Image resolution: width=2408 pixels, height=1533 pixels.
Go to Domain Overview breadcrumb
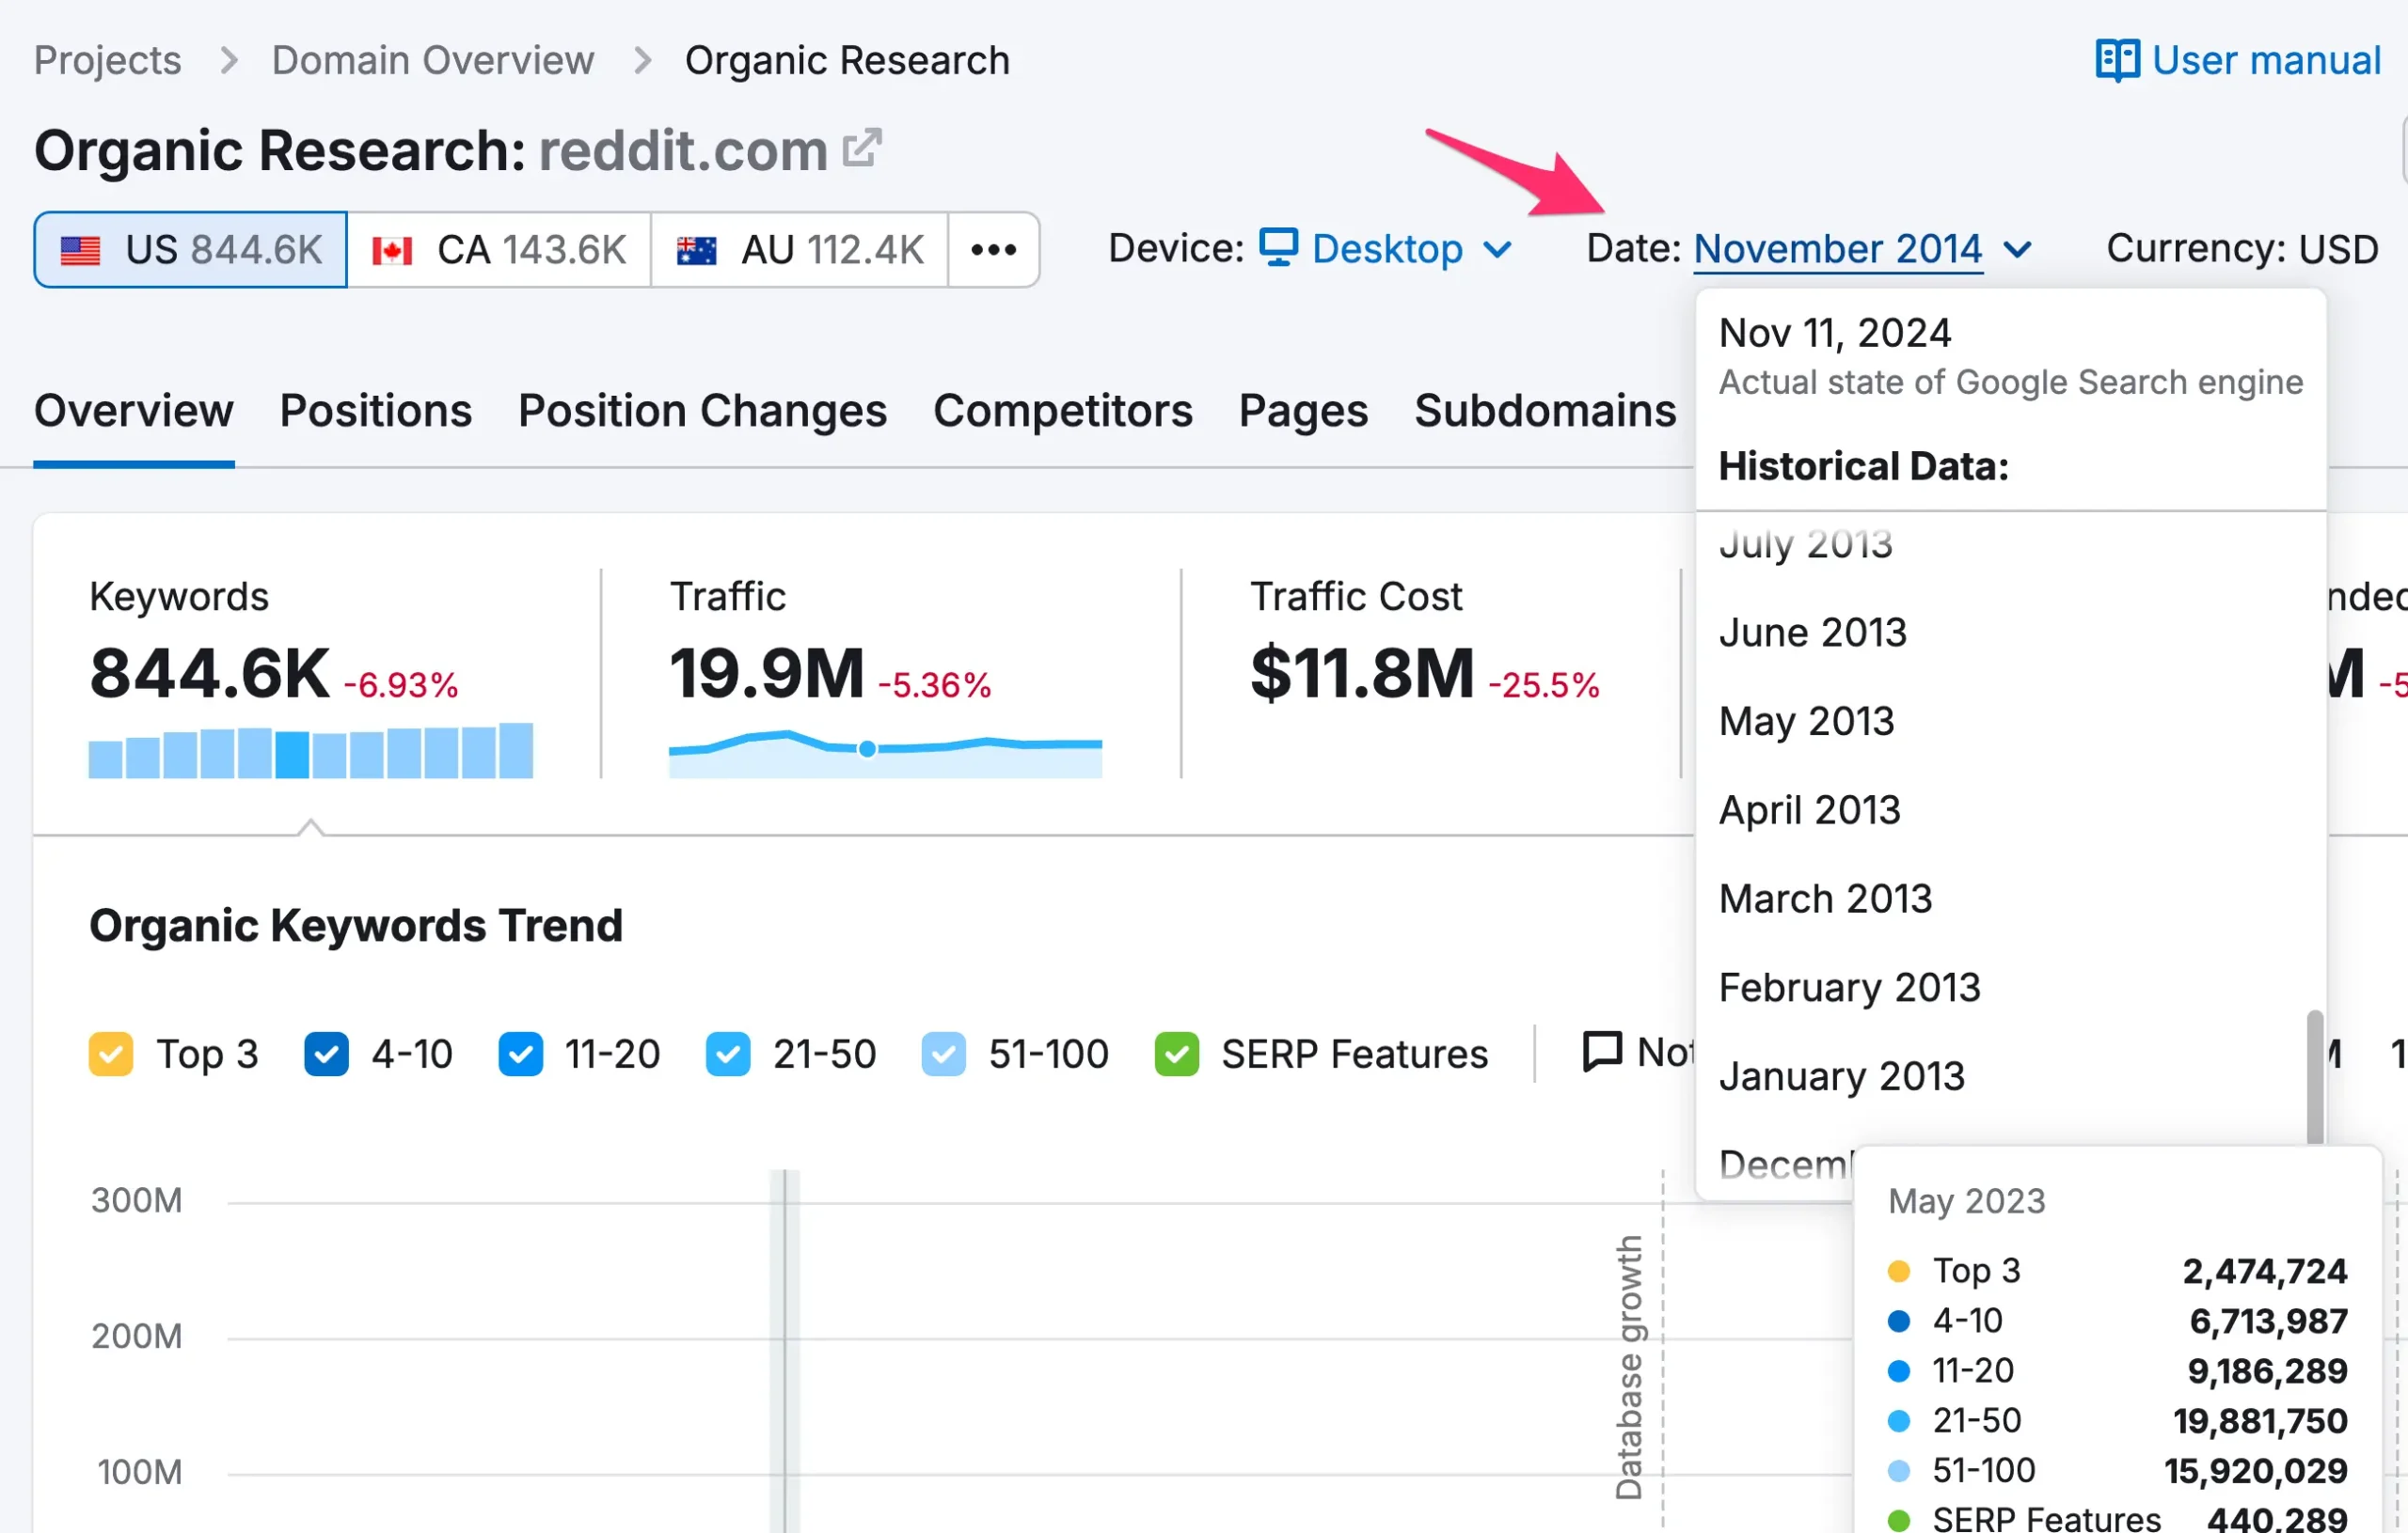[432, 60]
